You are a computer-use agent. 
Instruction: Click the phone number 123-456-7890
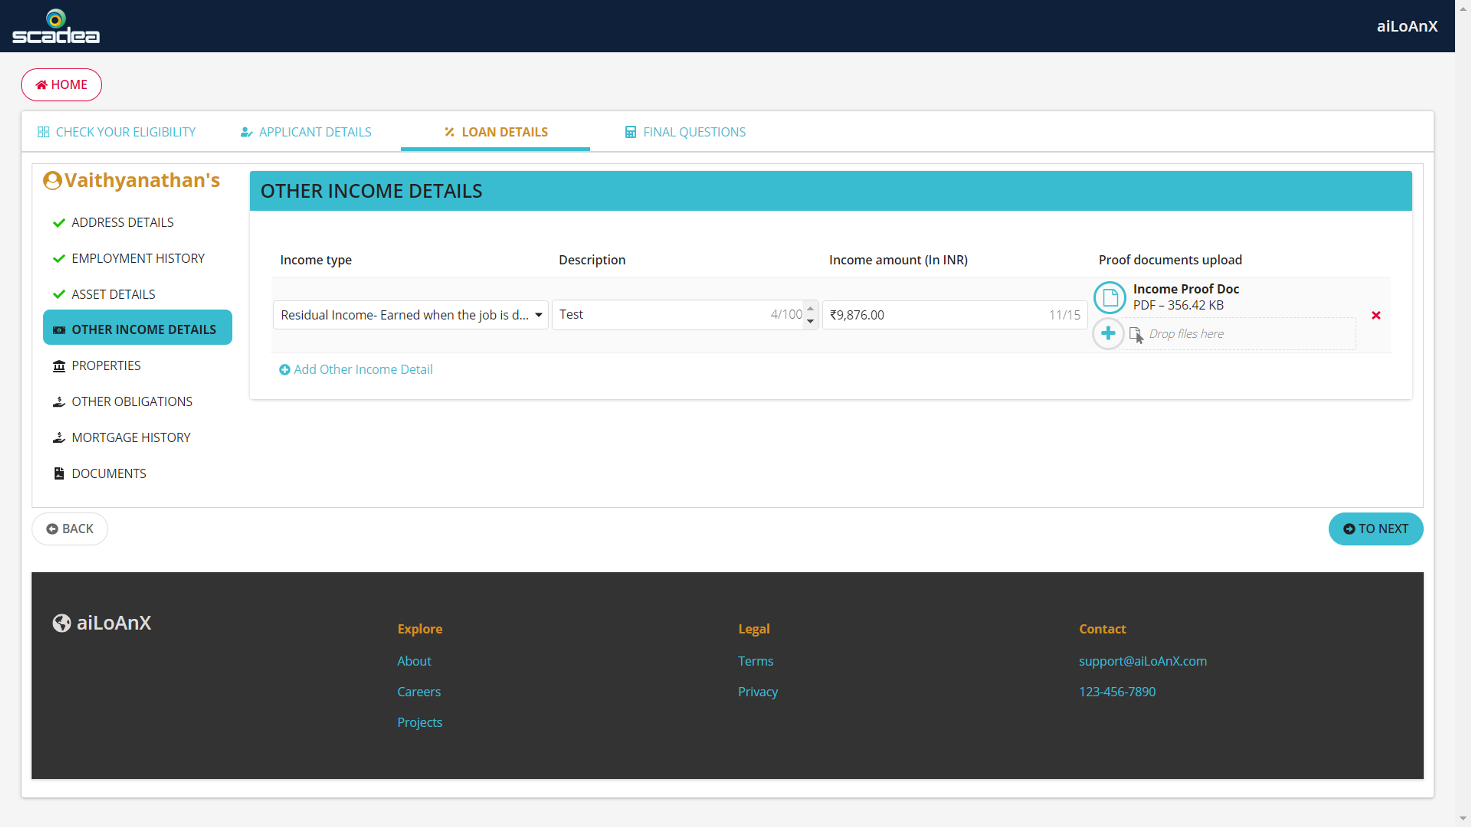tap(1117, 692)
